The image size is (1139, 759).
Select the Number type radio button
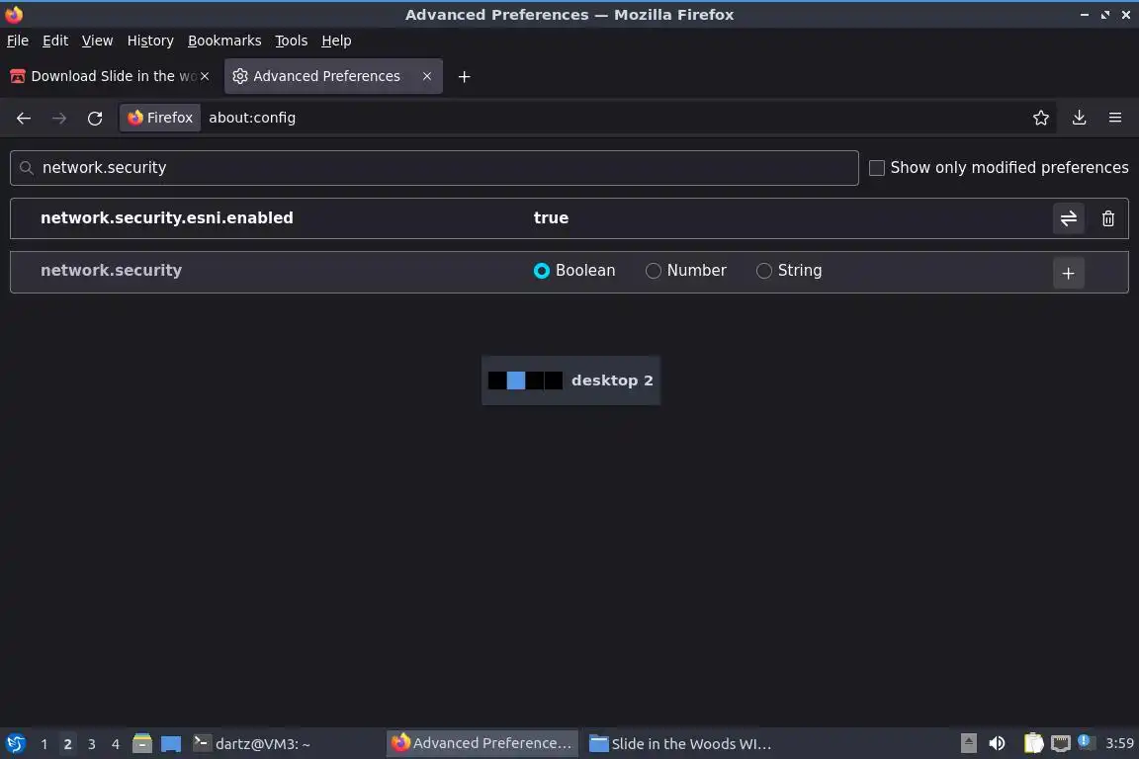pos(653,271)
